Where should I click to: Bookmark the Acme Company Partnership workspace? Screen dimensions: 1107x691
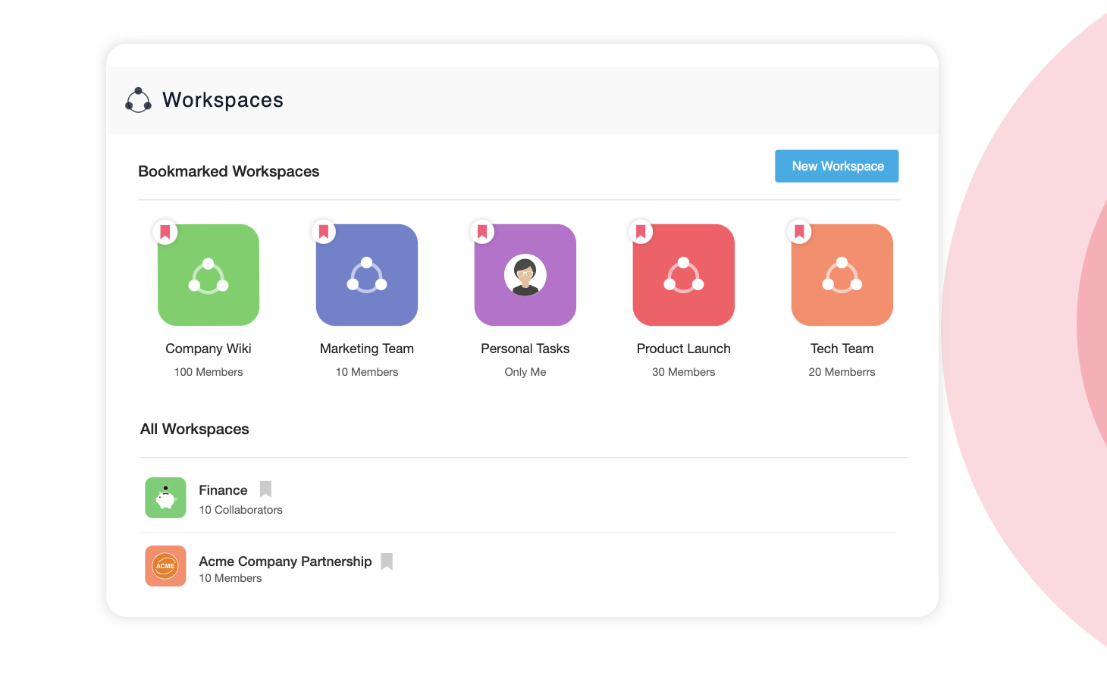coord(387,561)
